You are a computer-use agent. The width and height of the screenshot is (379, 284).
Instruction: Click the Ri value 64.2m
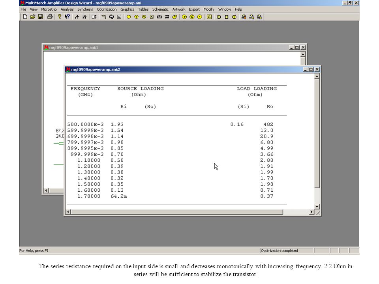119,196
